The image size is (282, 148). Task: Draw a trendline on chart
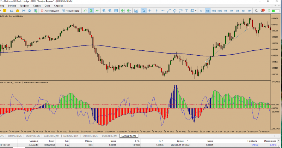pyautogui.click(x=168, y=11)
